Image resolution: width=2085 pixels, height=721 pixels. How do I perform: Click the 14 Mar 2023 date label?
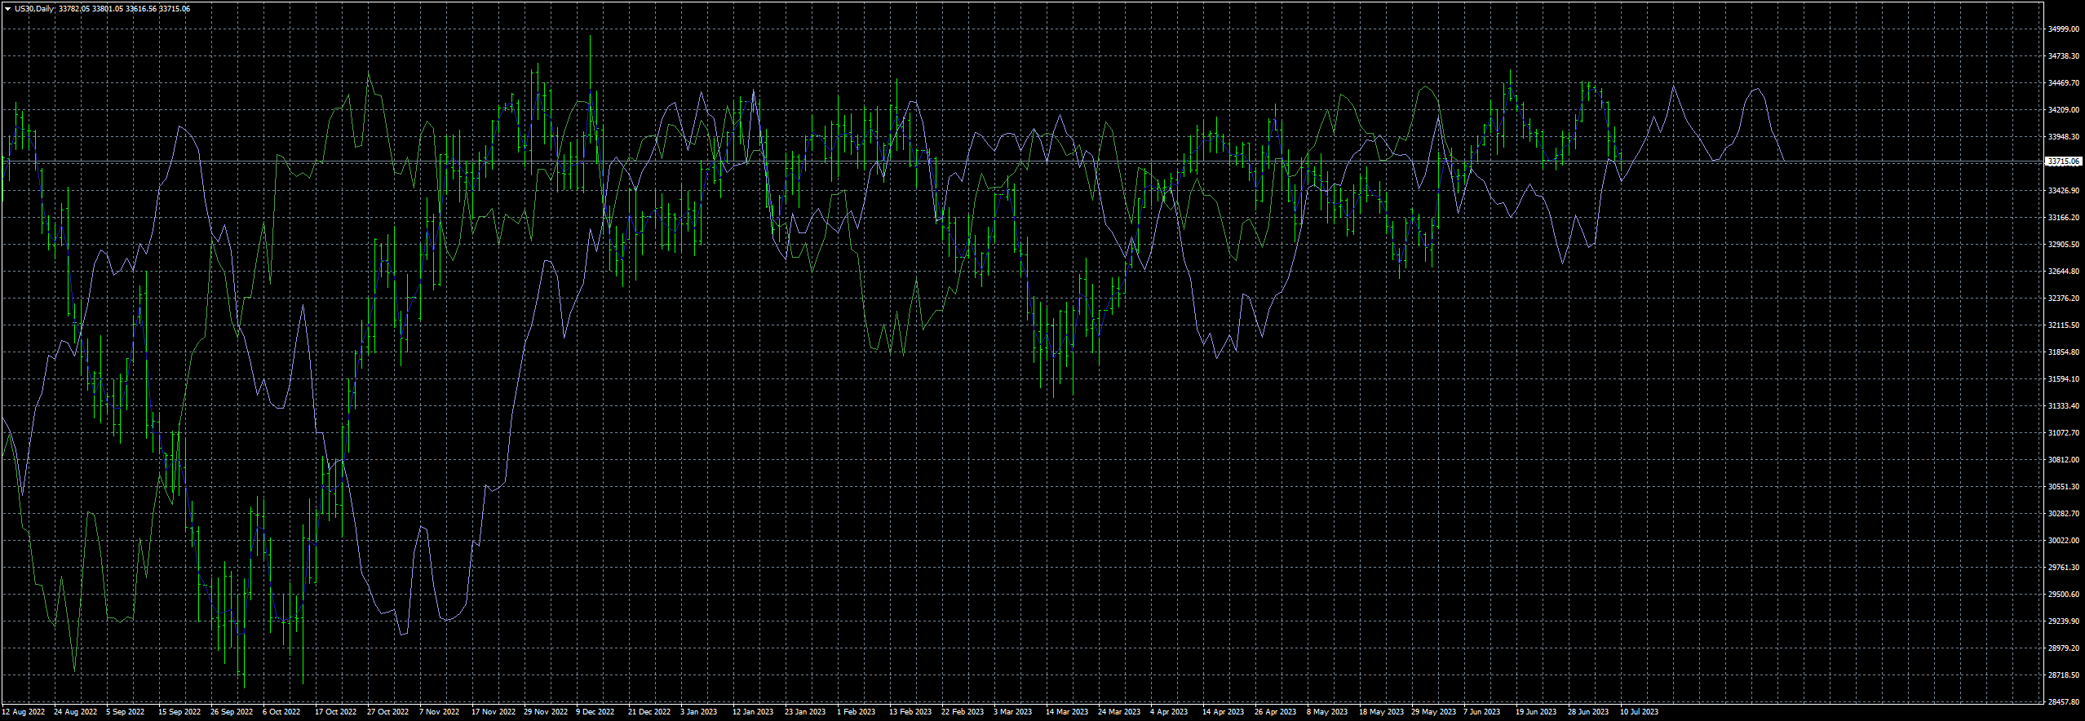[x=1067, y=712]
